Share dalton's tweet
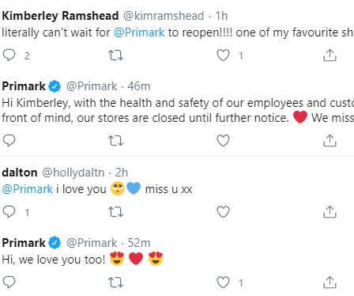The height and width of the screenshot is (296, 354). click(x=330, y=211)
